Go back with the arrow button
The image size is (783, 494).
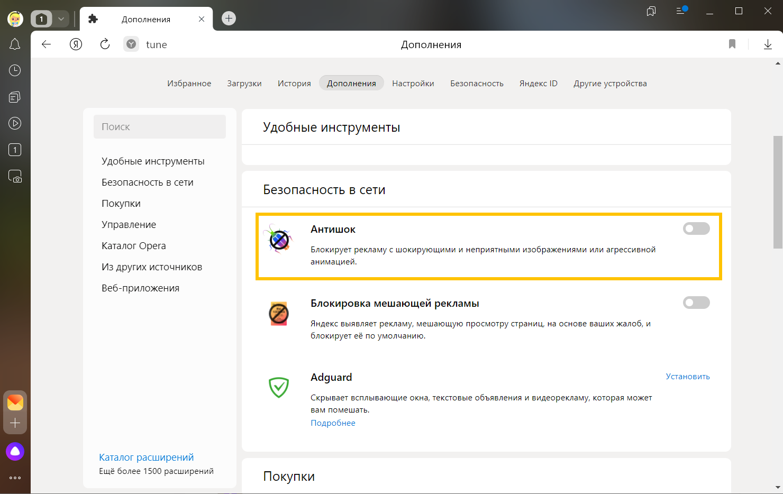pos(47,44)
